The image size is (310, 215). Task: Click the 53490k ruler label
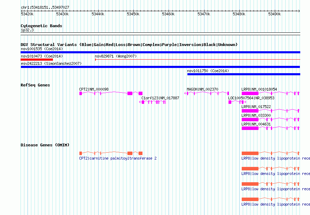coord(274,14)
